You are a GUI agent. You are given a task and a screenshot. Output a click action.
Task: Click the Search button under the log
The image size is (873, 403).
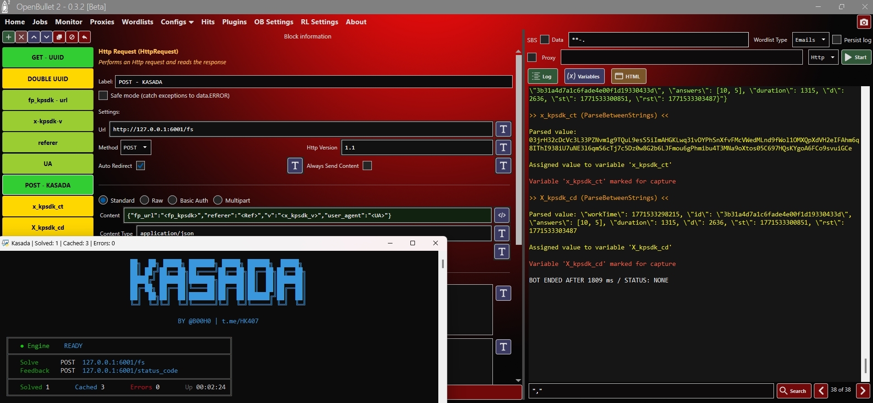[794, 391]
